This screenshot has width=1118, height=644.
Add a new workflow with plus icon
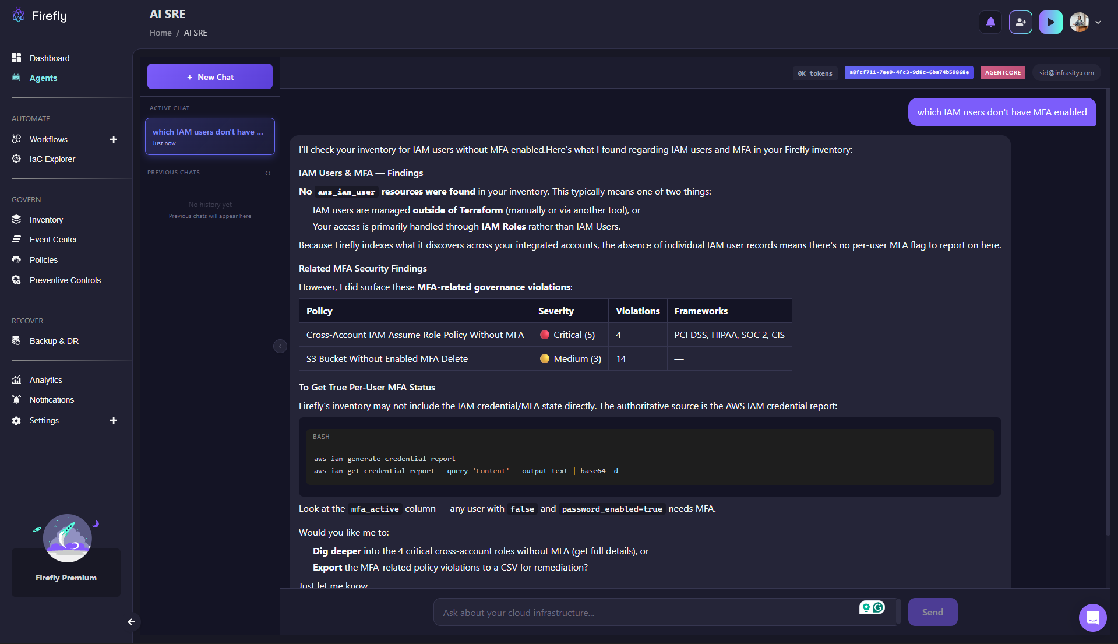pyautogui.click(x=114, y=139)
